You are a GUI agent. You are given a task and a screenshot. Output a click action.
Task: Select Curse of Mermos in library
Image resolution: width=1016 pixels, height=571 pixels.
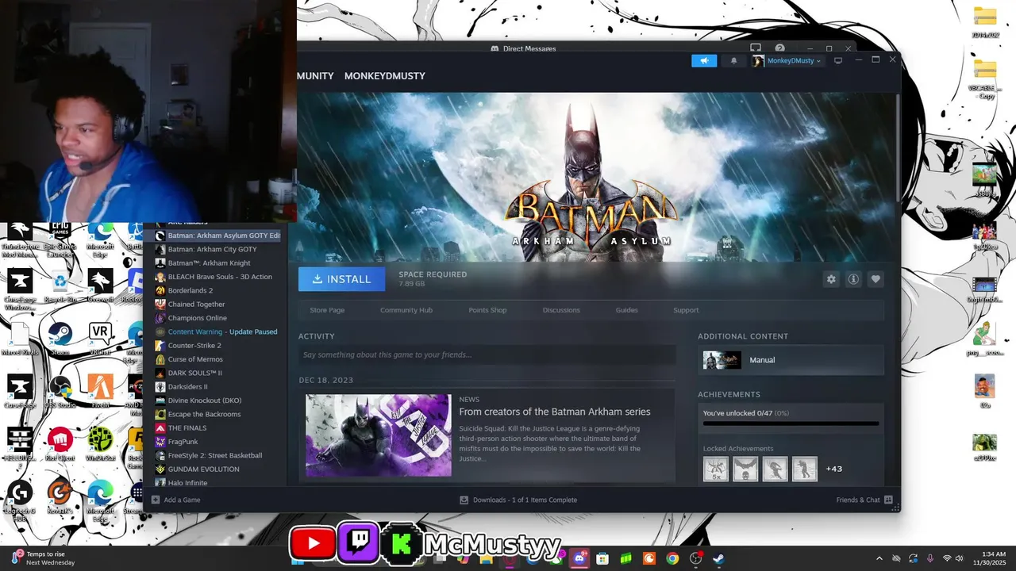(x=195, y=359)
